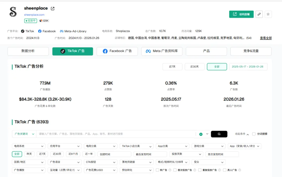Open the 竞争&流量 tab
Viewport: 282px width, 177px height.
coord(251,51)
